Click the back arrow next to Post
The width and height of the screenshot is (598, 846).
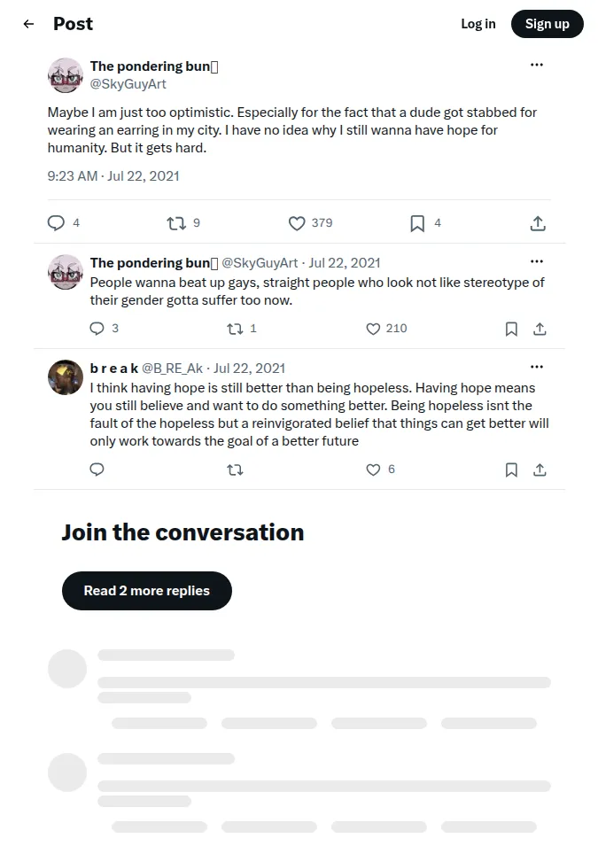[28, 24]
